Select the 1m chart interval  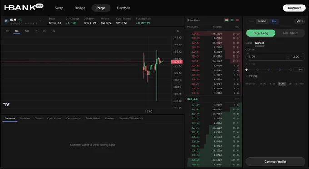coord(7,31)
